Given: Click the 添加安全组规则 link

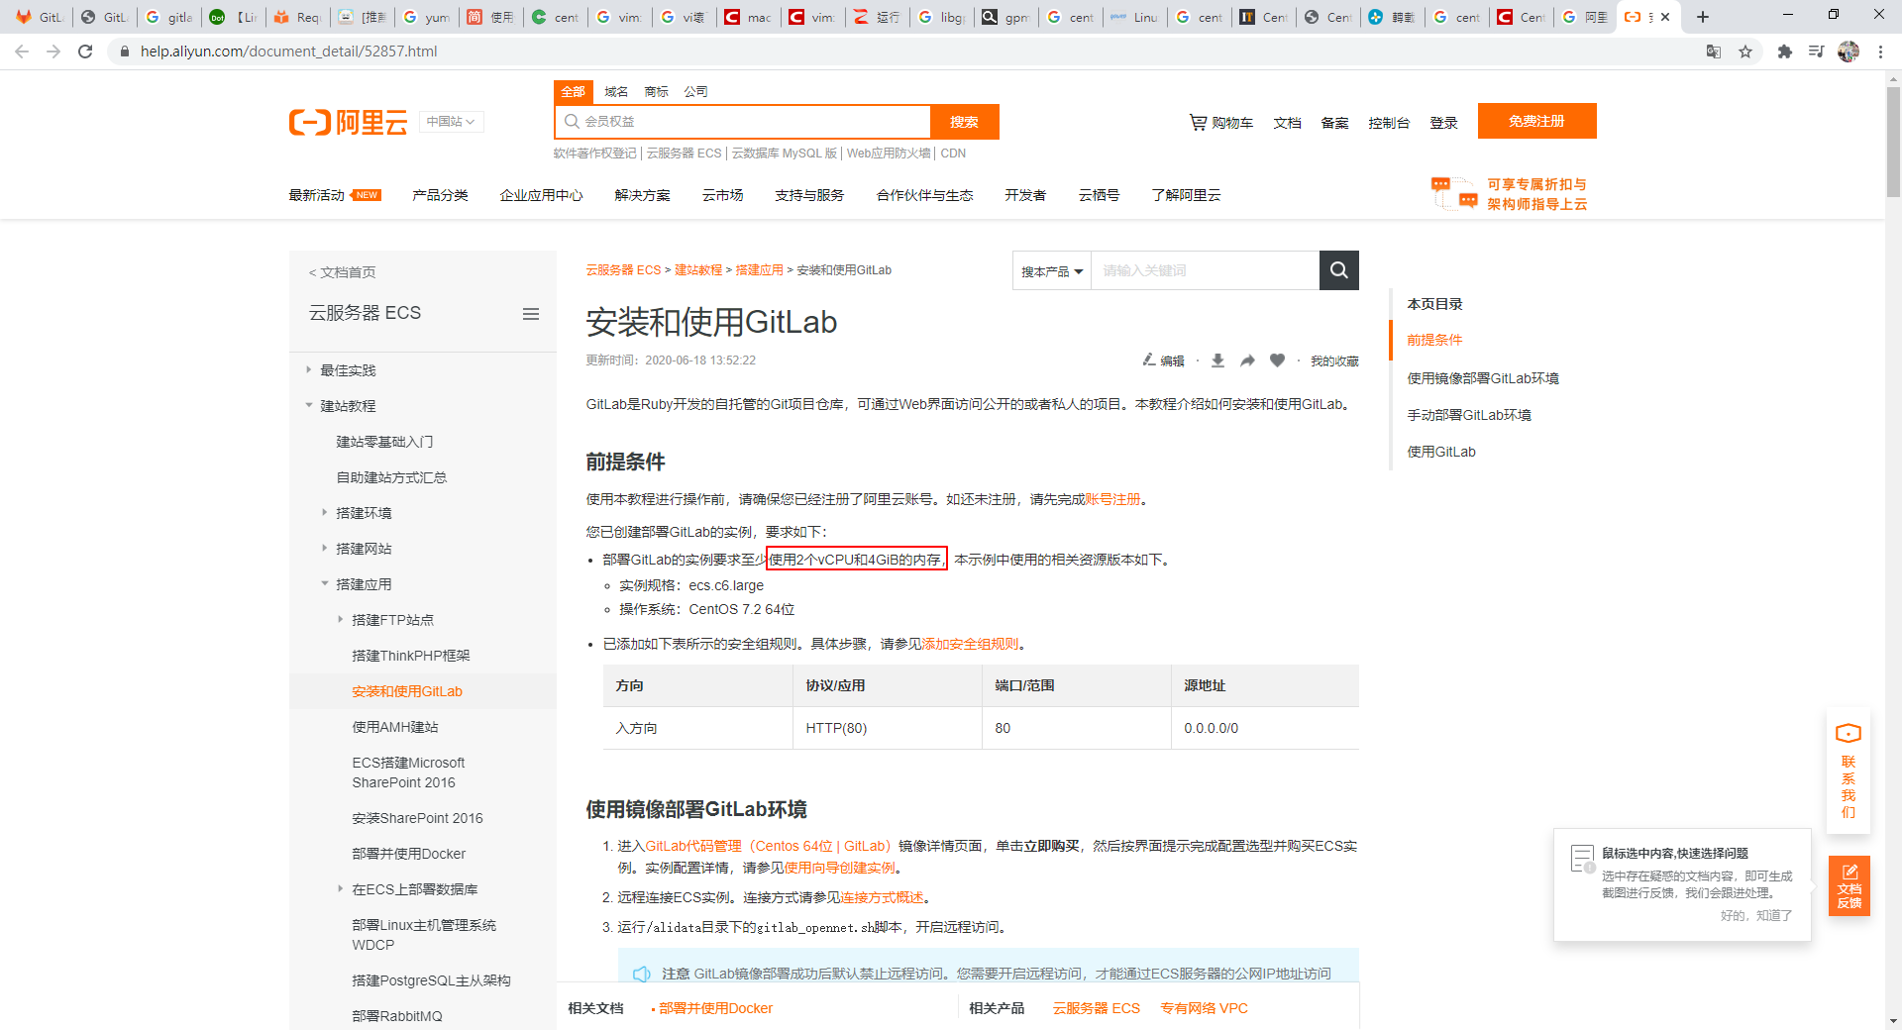Looking at the screenshot, I should 970,644.
